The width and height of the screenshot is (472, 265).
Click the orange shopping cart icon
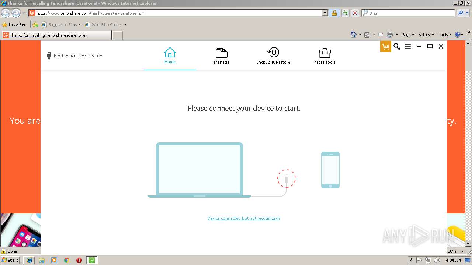coord(386,46)
